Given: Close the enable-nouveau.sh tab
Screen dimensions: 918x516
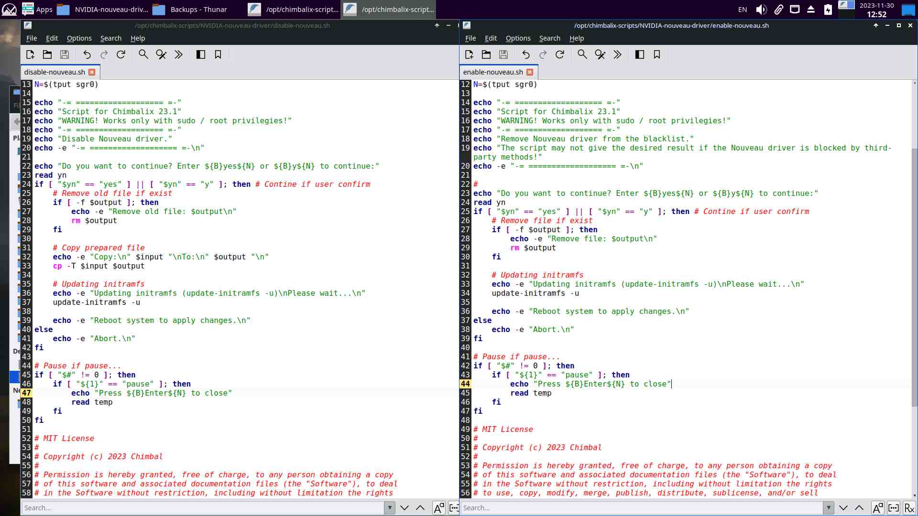Looking at the screenshot, I should point(530,72).
